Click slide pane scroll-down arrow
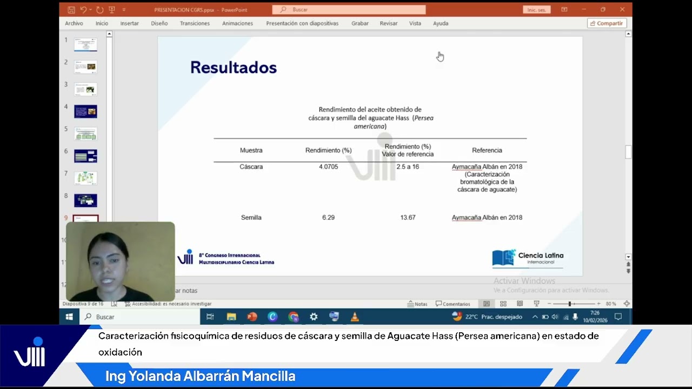Image resolution: width=692 pixels, height=389 pixels. point(628,257)
